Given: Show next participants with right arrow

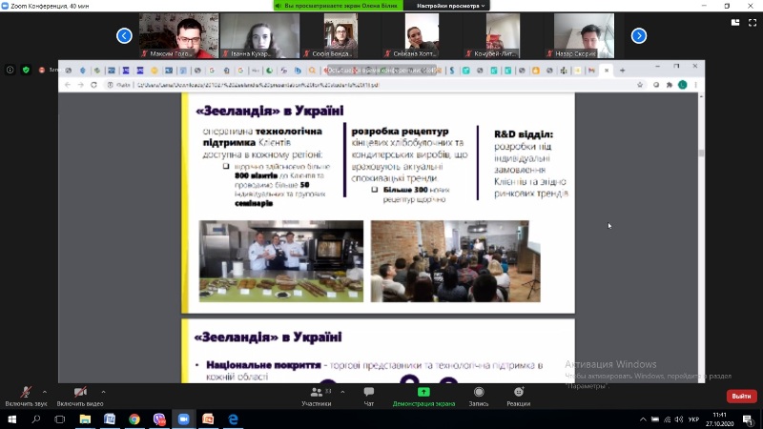Looking at the screenshot, I should pos(639,35).
